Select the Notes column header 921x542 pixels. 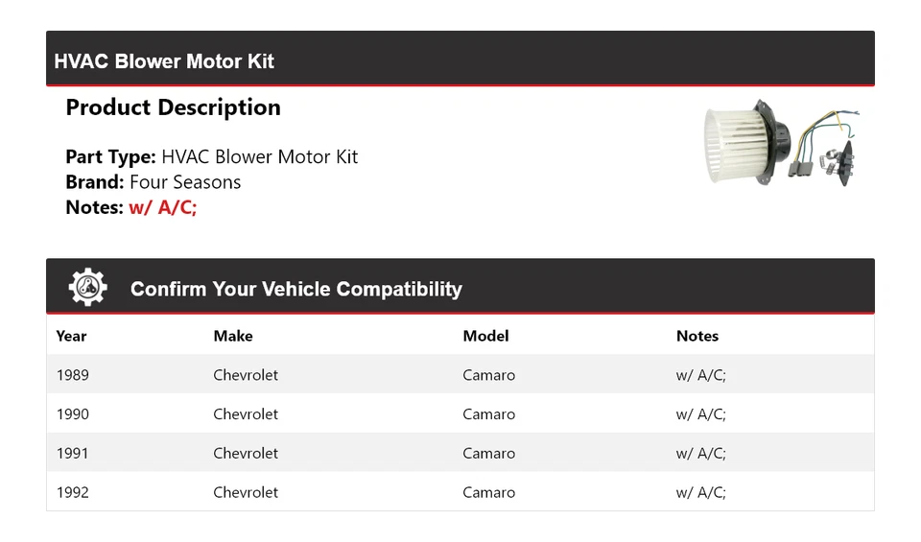[x=697, y=336]
